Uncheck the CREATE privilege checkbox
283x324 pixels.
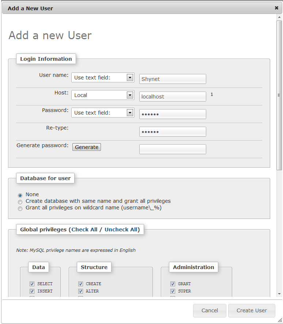80,284
